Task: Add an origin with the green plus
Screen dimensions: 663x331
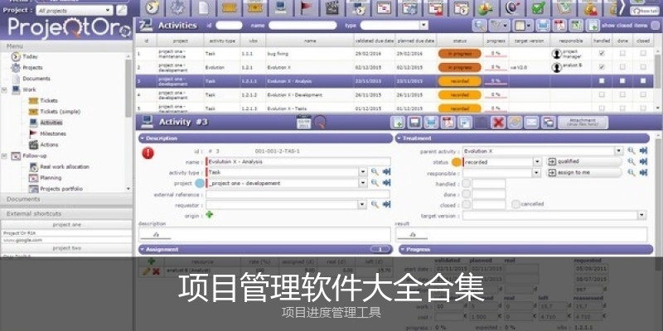Action: (210, 215)
